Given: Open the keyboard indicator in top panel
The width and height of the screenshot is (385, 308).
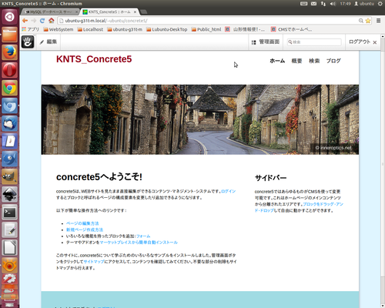Looking at the screenshot, I should point(304,4).
